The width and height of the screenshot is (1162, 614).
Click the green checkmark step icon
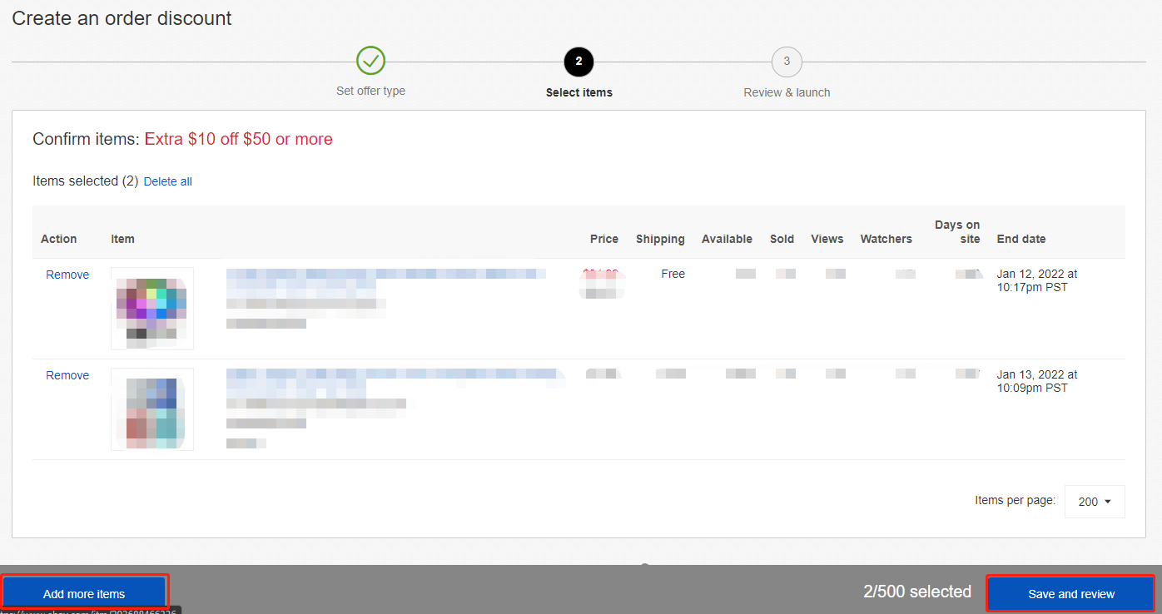click(x=370, y=61)
